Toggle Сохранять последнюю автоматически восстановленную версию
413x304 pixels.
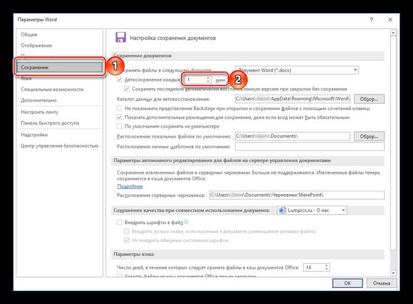(x=127, y=89)
